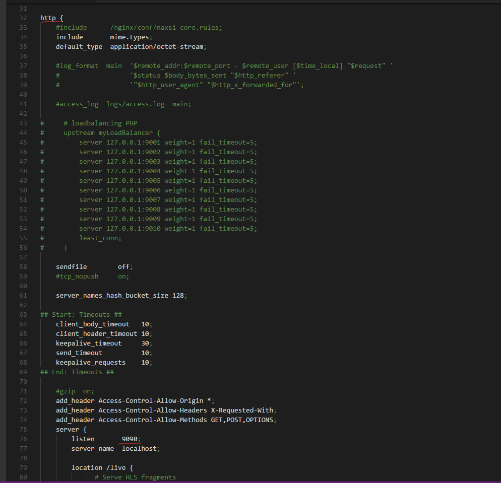501x483 pixels.
Task: Click the '## End: Timeouts ##' comment
Action: click(77, 372)
